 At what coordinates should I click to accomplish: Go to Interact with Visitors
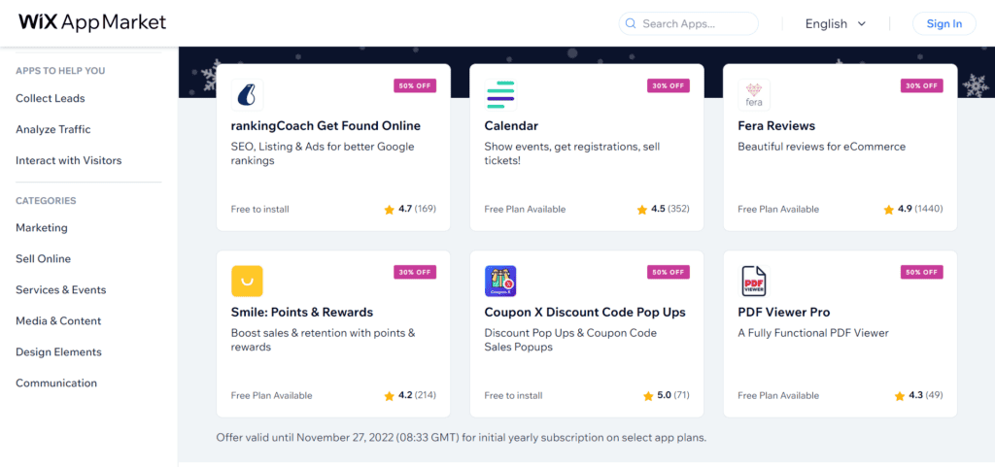click(69, 160)
